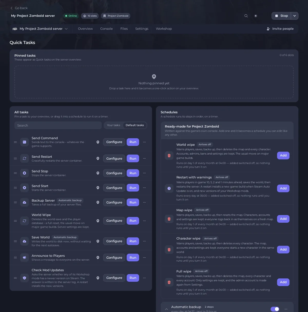Configure the Backup Server task
Image resolution: width=308 pixels, height=312 pixels.
click(x=114, y=202)
